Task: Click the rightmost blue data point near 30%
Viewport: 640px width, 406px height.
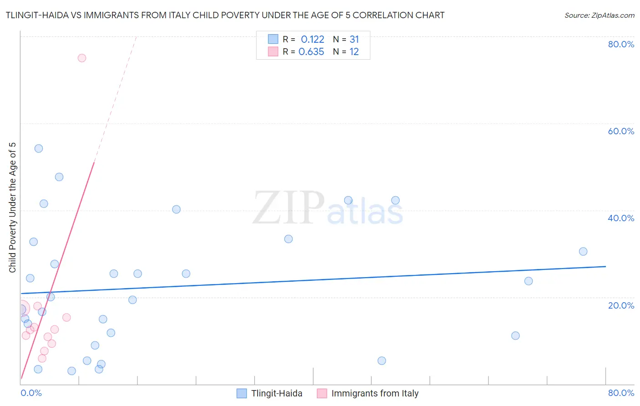Action: [x=583, y=251]
